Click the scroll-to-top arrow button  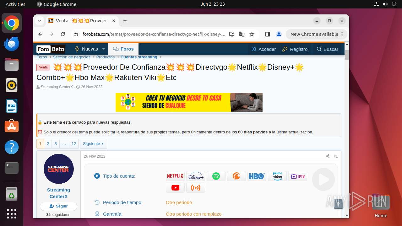pyautogui.click(x=338, y=204)
